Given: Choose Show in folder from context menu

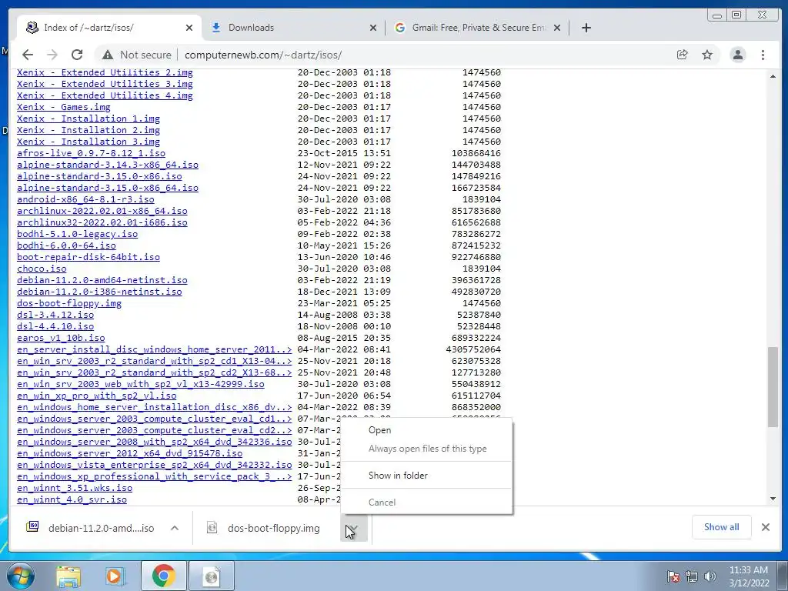Looking at the screenshot, I should (x=426, y=476).
